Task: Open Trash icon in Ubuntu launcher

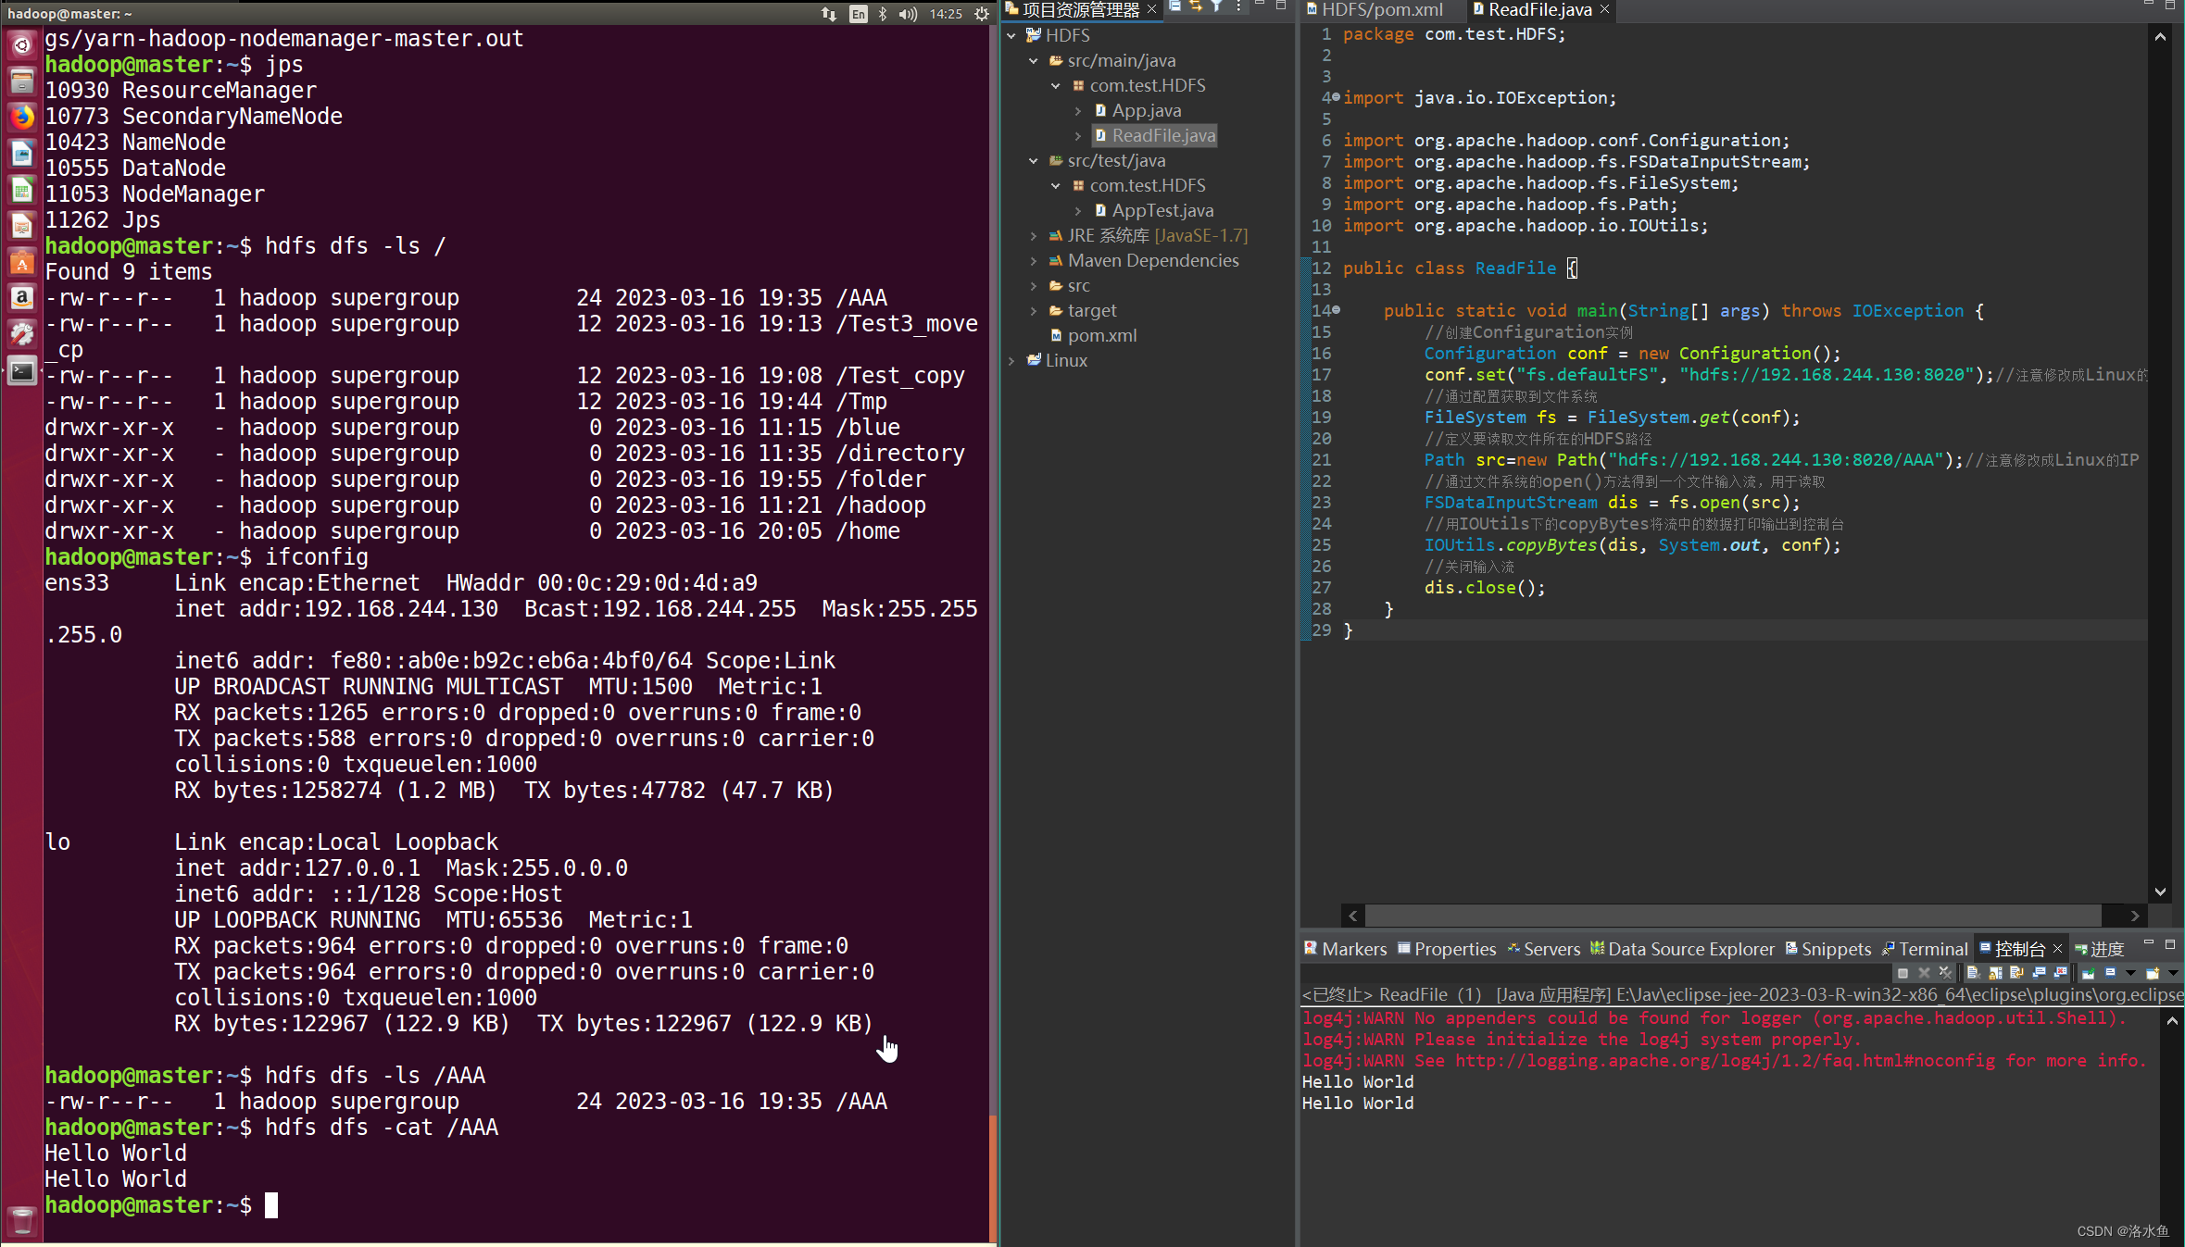Action: pos(22,1220)
